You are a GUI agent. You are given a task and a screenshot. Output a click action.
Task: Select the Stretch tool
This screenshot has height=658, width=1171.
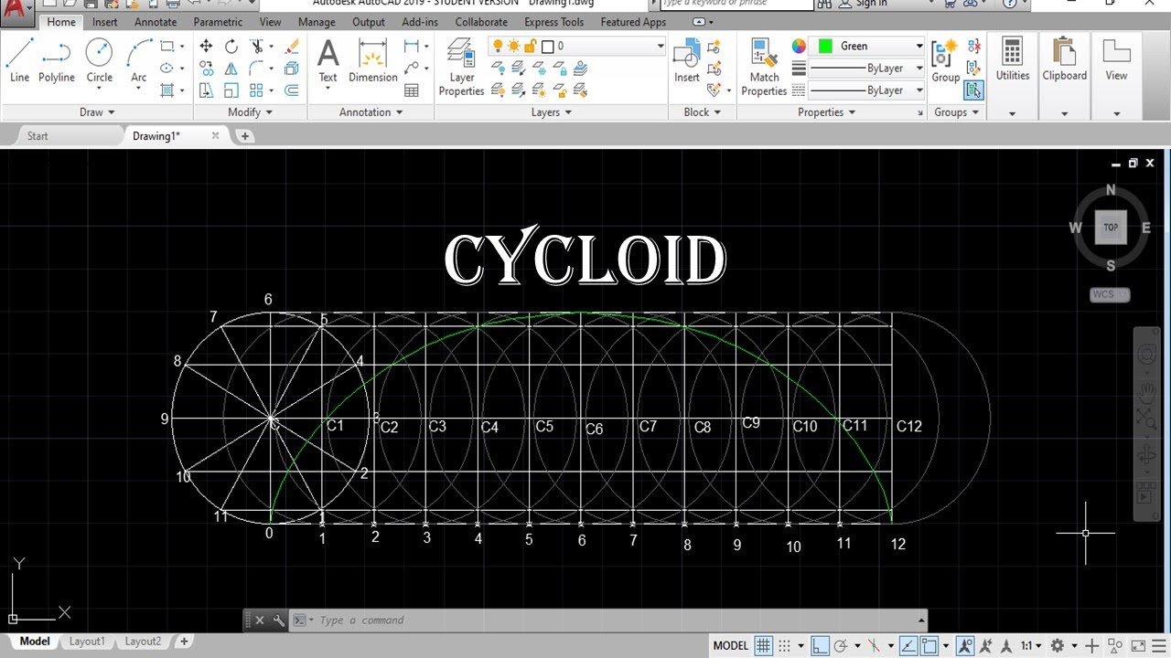[206, 90]
